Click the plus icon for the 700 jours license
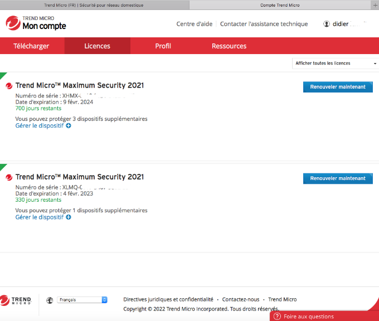The height and width of the screenshot is (321, 379). point(69,126)
